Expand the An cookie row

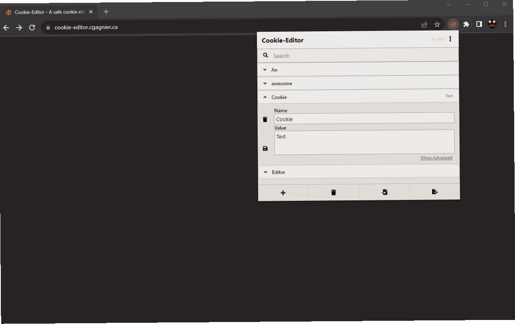click(358, 69)
